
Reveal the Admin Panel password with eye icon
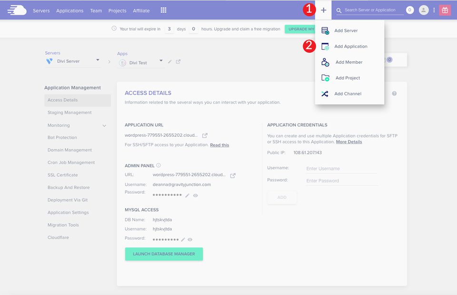click(x=195, y=195)
